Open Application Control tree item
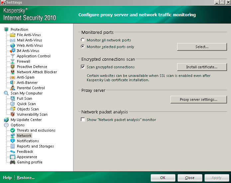231x183 pixels. (34, 56)
